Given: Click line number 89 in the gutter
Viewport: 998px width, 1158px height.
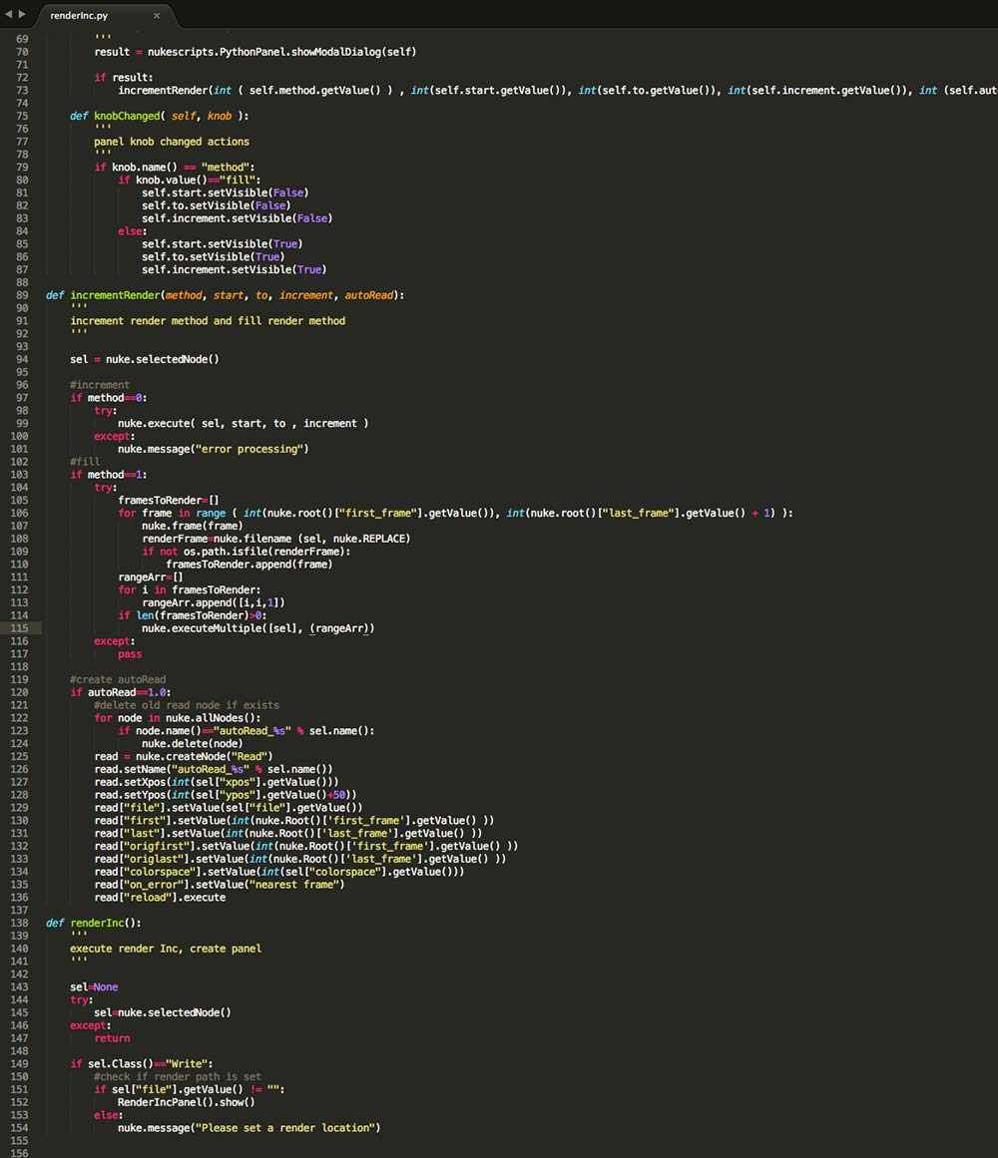Looking at the screenshot, I should point(22,295).
